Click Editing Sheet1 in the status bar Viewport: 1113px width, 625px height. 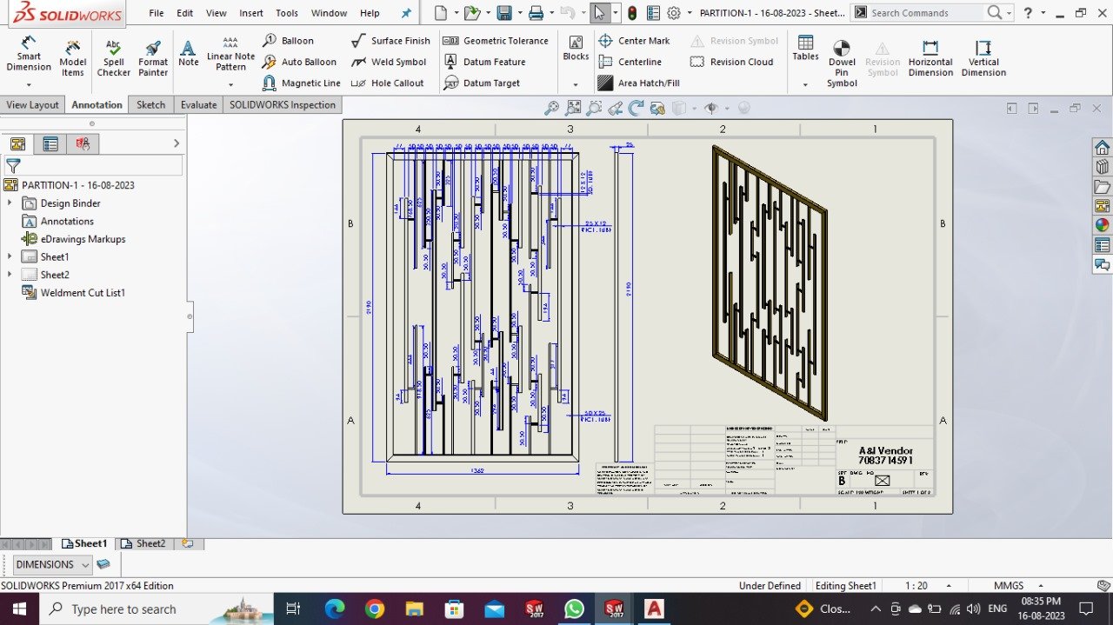pos(846,585)
